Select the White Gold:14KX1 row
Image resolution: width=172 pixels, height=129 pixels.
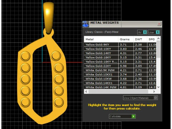pos(120,83)
